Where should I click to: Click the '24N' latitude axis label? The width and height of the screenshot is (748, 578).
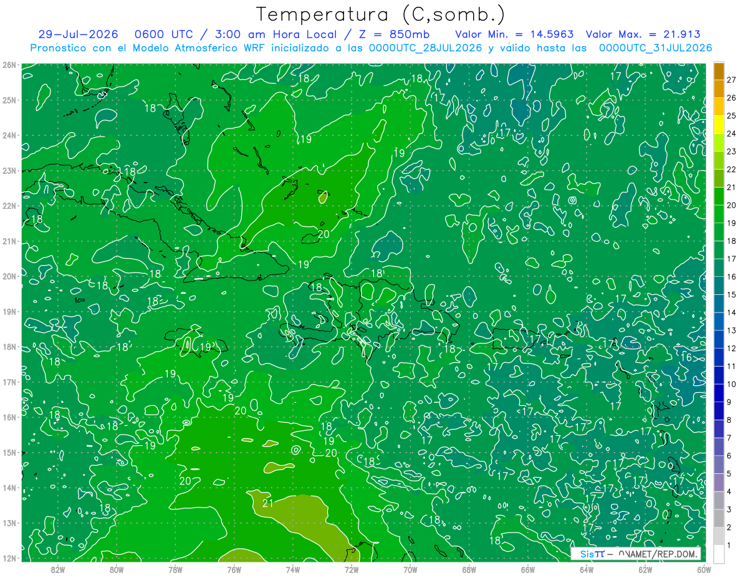pyautogui.click(x=9, y=135)
